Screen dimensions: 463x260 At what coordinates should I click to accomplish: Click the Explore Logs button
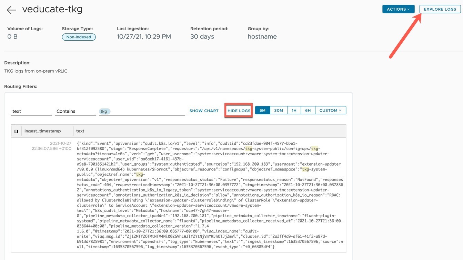coord(440,9)
